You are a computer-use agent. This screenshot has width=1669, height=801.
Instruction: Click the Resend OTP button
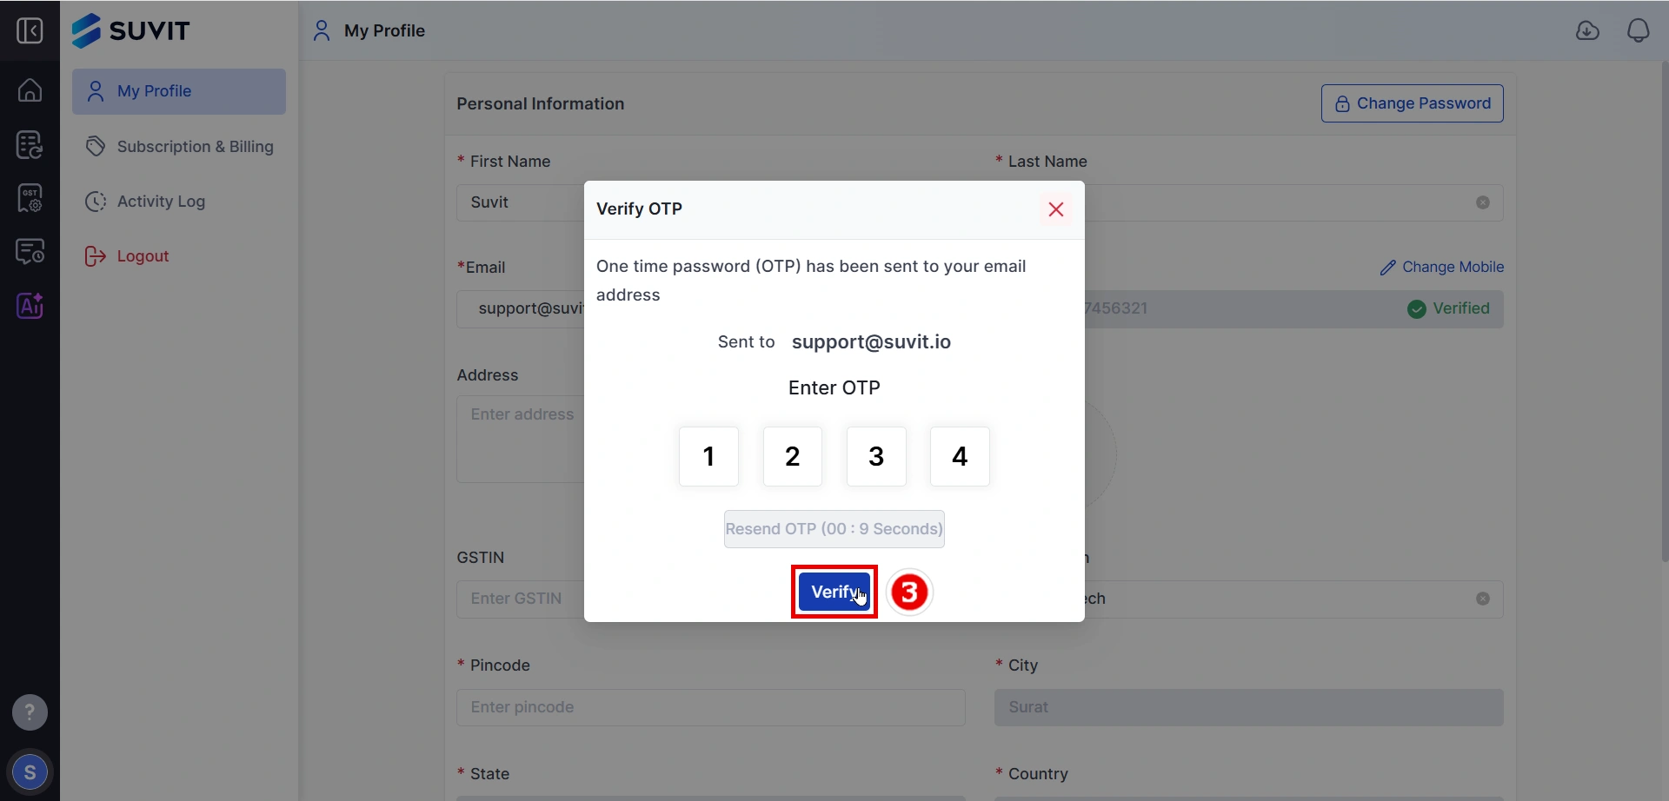[x=834, y=529]
